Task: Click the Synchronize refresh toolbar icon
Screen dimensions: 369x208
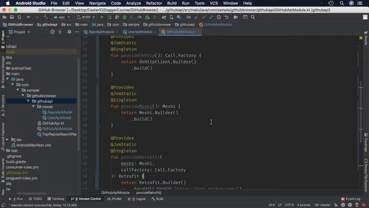Action: (x=19, y=17)
